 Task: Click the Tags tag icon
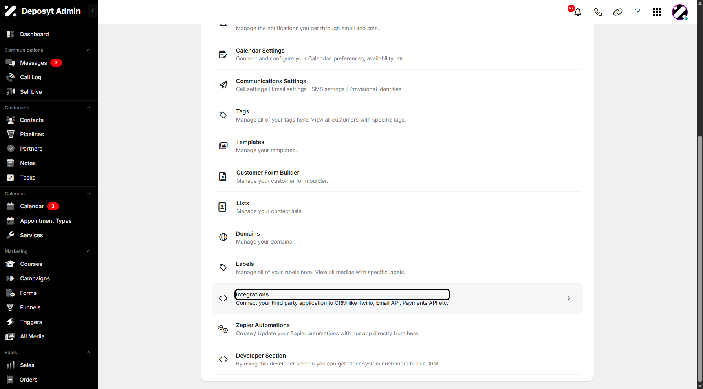click(223, 115)
